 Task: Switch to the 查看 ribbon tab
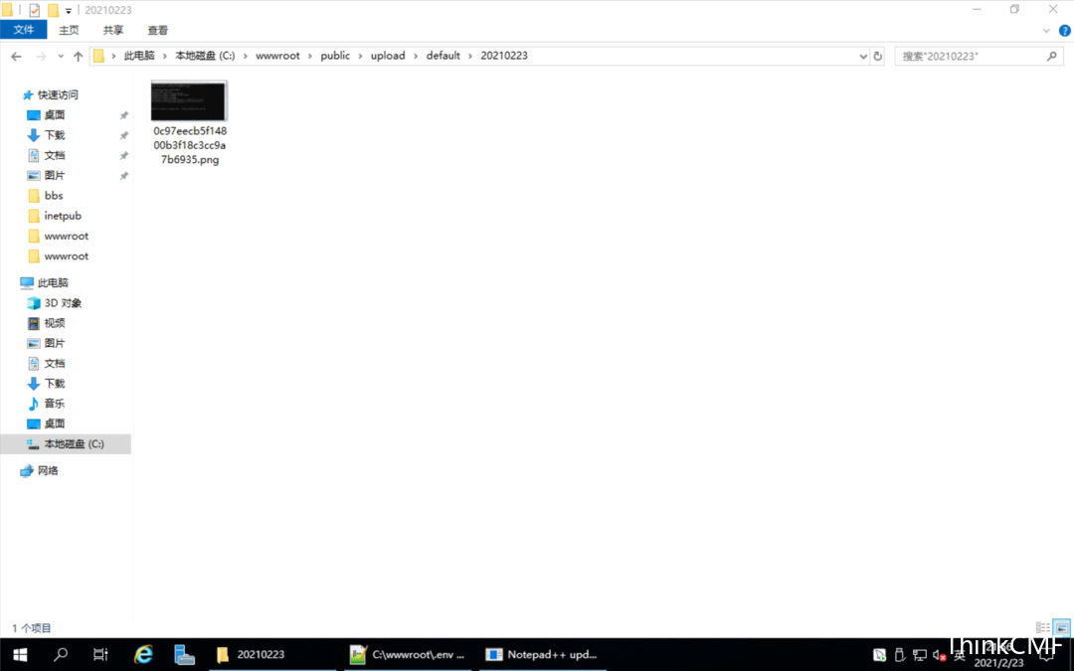[157, 30]
